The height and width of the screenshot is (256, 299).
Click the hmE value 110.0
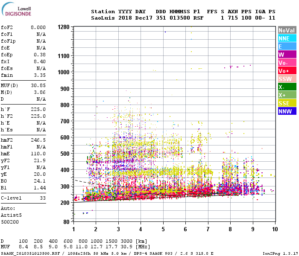coord(38,154)
